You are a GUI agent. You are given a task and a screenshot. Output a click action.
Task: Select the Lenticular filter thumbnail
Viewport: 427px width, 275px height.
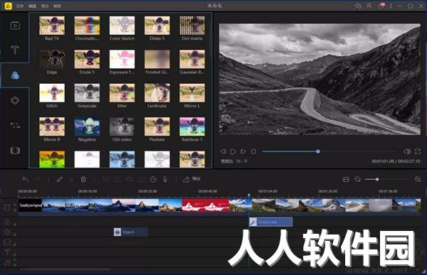click(157, 93)
